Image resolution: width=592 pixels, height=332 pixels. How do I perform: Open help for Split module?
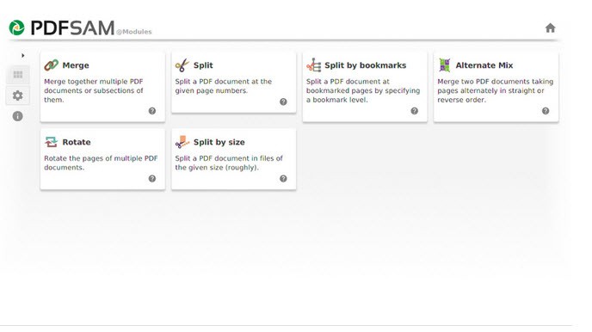tap(283, 101)
